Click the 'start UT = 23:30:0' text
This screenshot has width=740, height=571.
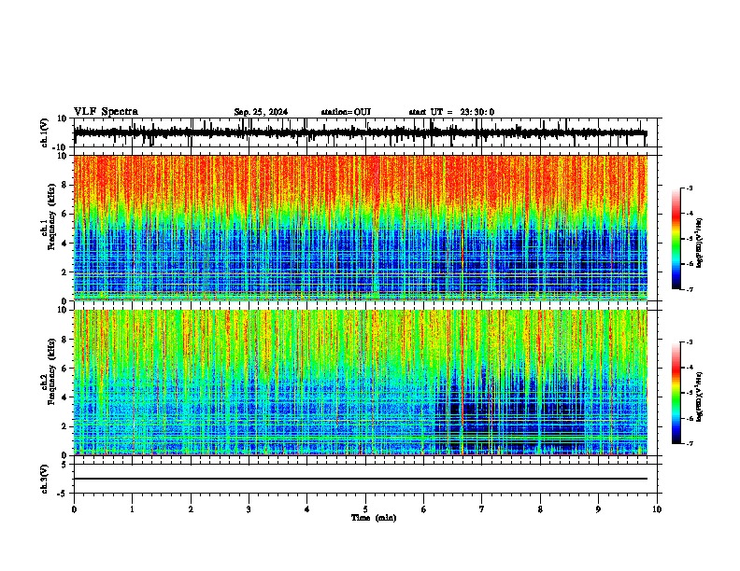point(451,112)
